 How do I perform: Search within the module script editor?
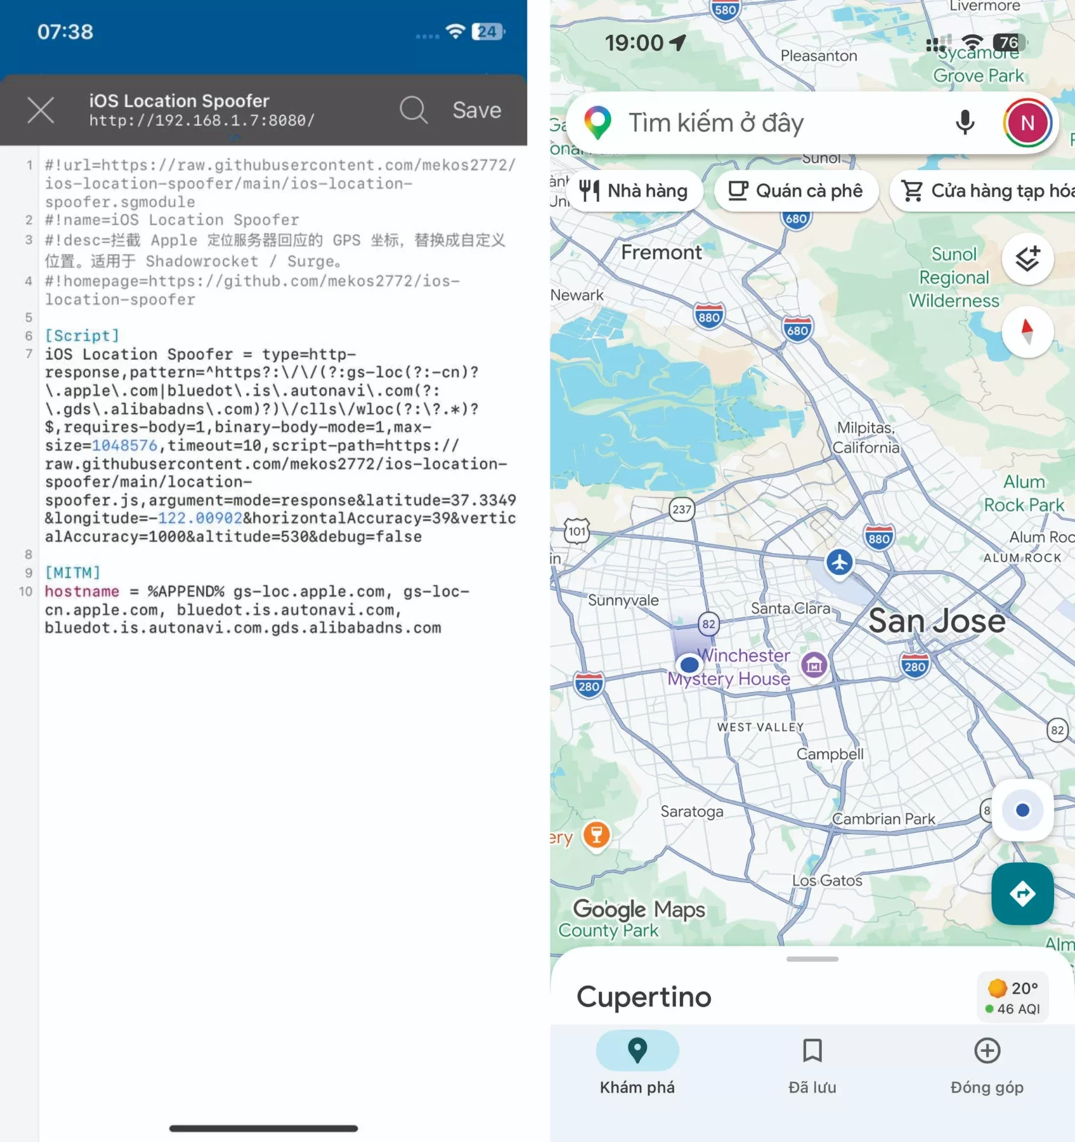(x=414, y=110)
